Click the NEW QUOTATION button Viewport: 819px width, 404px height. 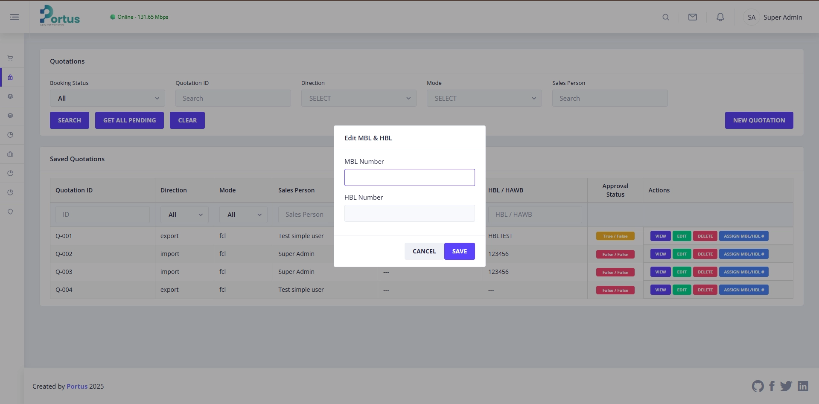pos(758,120)
